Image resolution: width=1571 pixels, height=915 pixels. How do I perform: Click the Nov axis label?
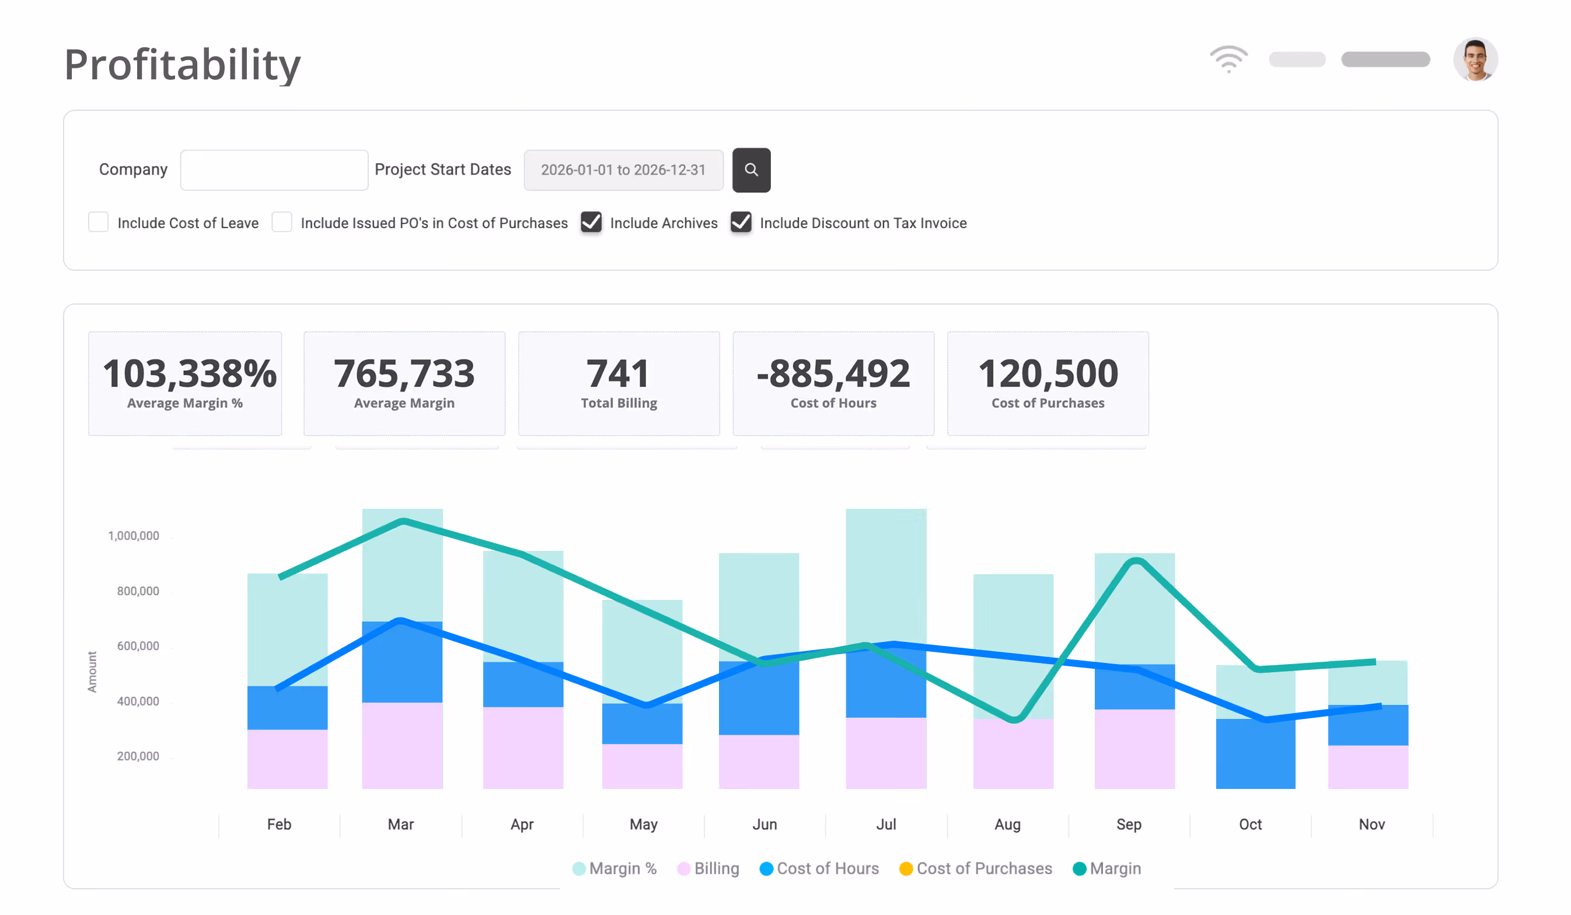pyautogui.click(x=1372, y=824)
